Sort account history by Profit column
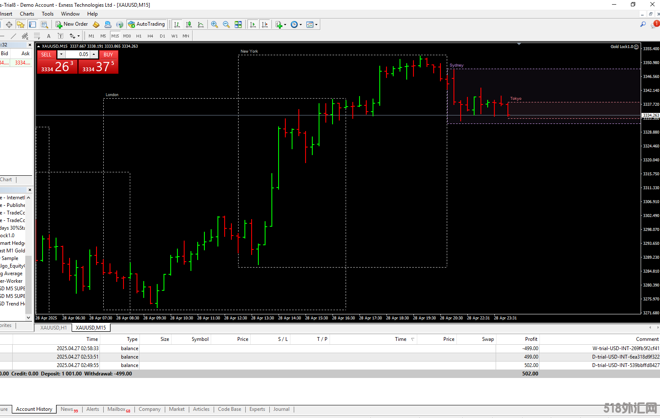 [518, 339]
